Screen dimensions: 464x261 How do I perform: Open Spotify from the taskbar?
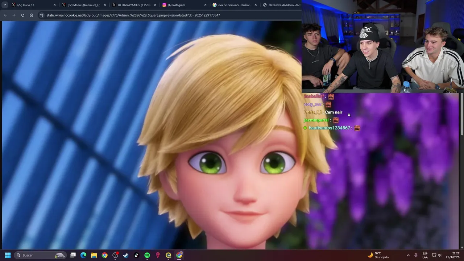tap(147, 255)
